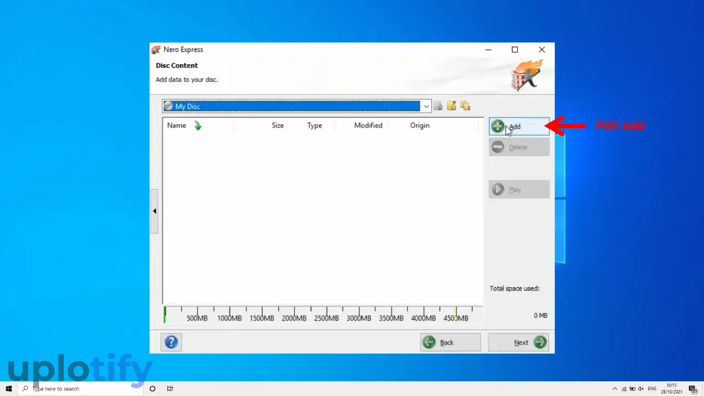704x396 pixels.
Task: Click the copy folders toolbar icon
Action: [465, 106]
